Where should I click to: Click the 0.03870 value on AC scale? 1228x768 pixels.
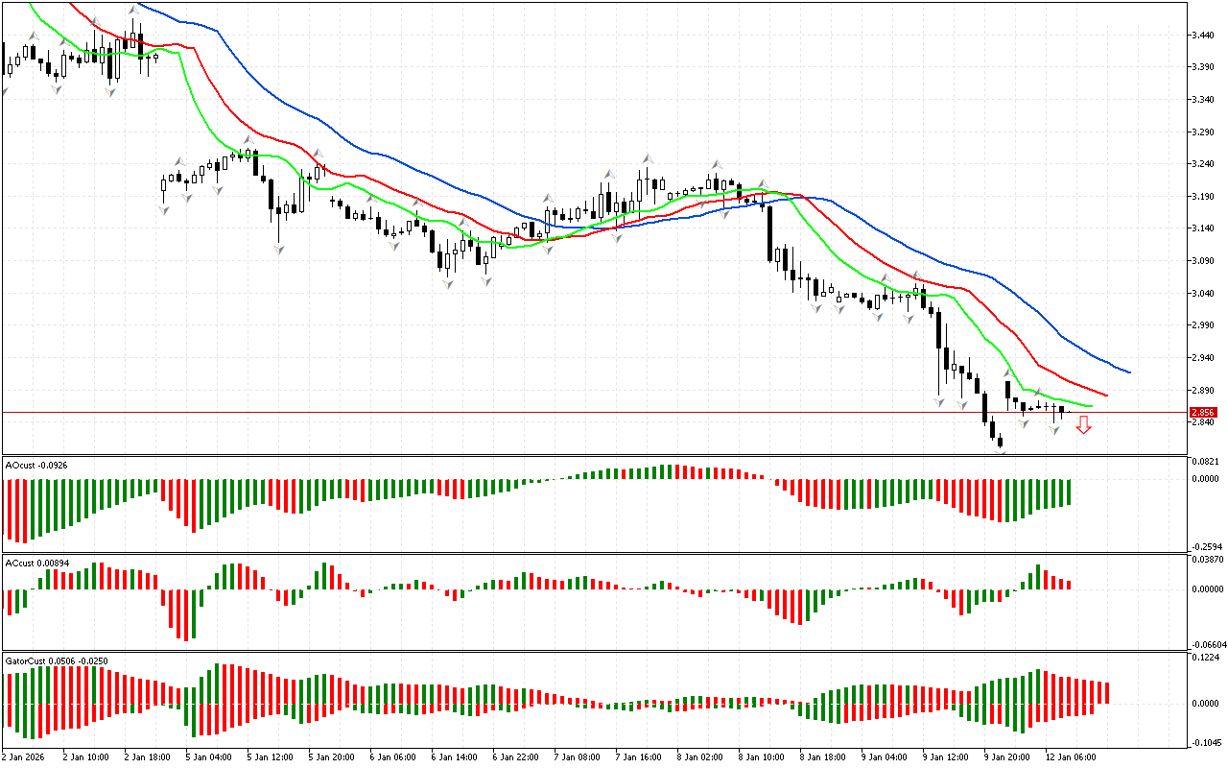pos(1206,559)
